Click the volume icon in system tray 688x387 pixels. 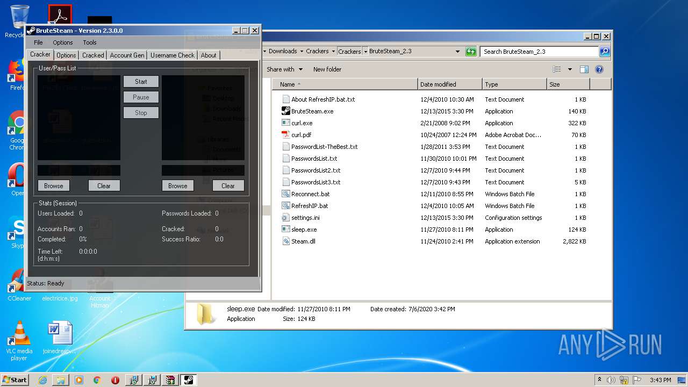(611, 380)
